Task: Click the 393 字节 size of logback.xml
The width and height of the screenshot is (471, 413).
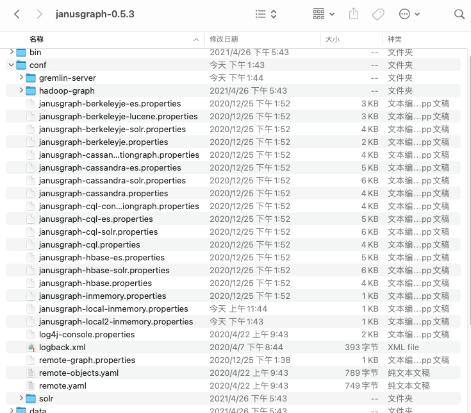Action: [x=361, y=347]
